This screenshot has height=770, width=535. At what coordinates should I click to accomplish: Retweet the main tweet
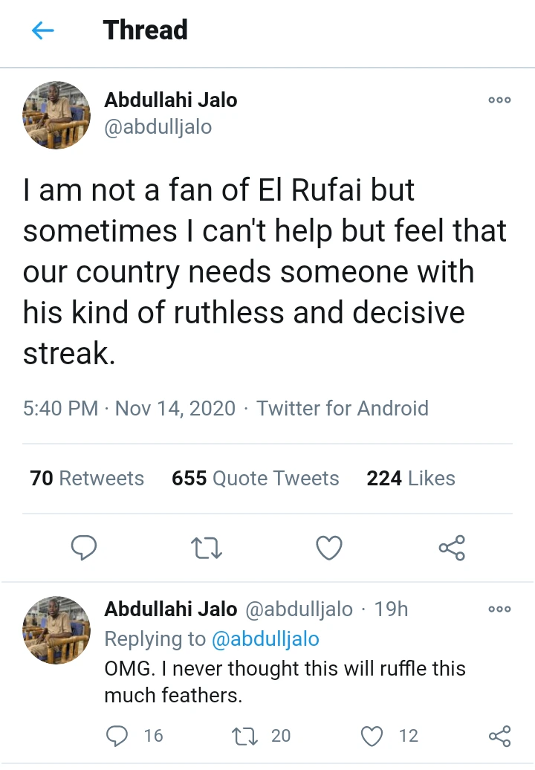(207, 549)
